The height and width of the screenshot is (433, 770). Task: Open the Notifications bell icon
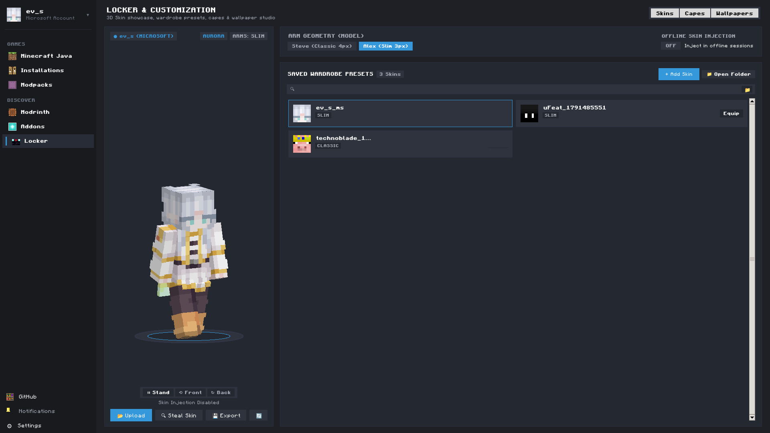click(8, 411)
